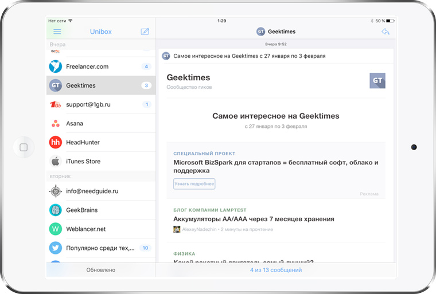Click the 'ФИЗИКА' category link
This screenshot has height=294, width=436.
pyautogui.click(x=184, y=254)
